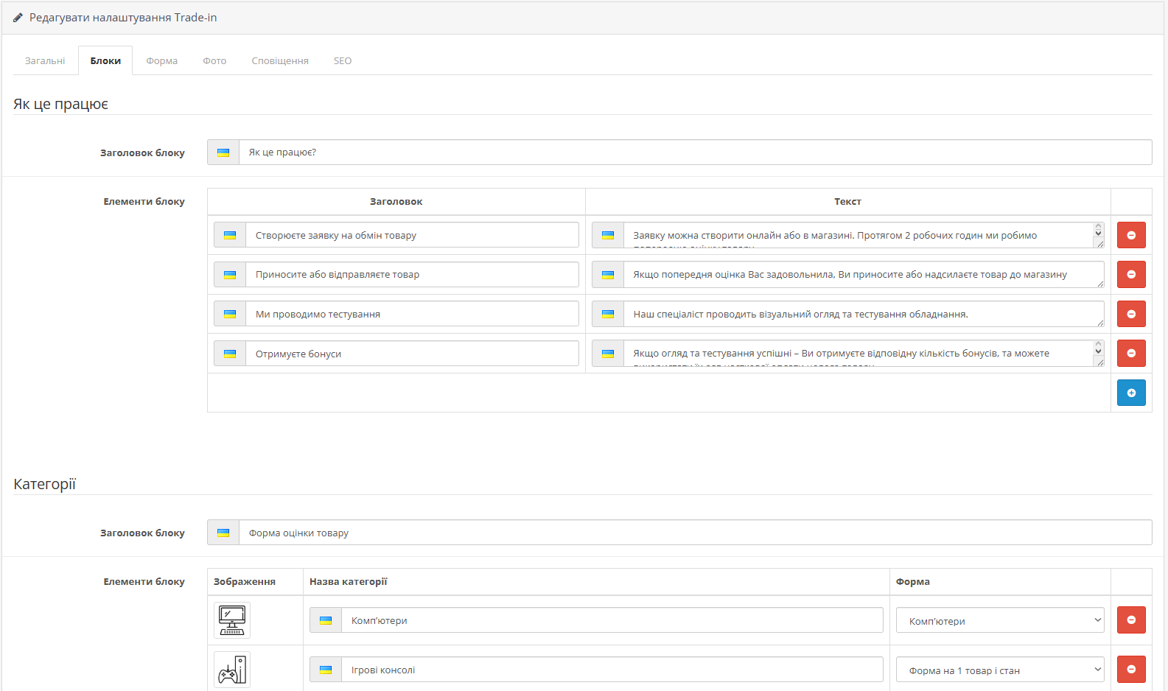Screen dimensions: 1168x691
Task: Click the flag next to 'Отримуєте бонуси' title
Action: (x=230, y=354)
